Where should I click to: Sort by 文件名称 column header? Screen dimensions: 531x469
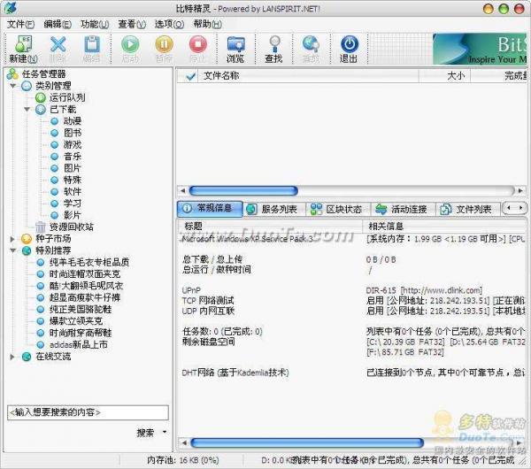pyautogui.click(x=220, y=76)
